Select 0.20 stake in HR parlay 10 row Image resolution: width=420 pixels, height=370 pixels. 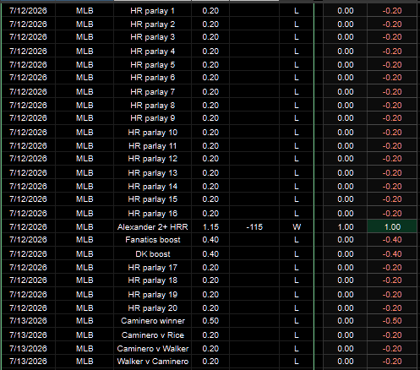pyautogui.click(x=210, y=133)
